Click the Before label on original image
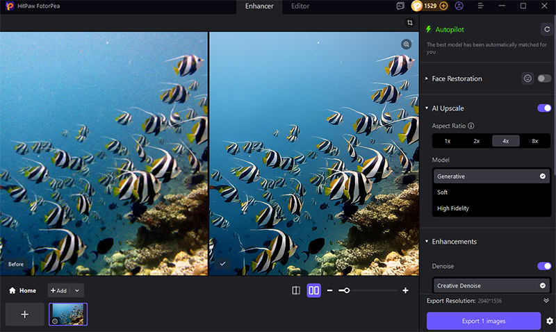This screenshot has width=556, height=332. pyautogui.click(x=16, y=265)
